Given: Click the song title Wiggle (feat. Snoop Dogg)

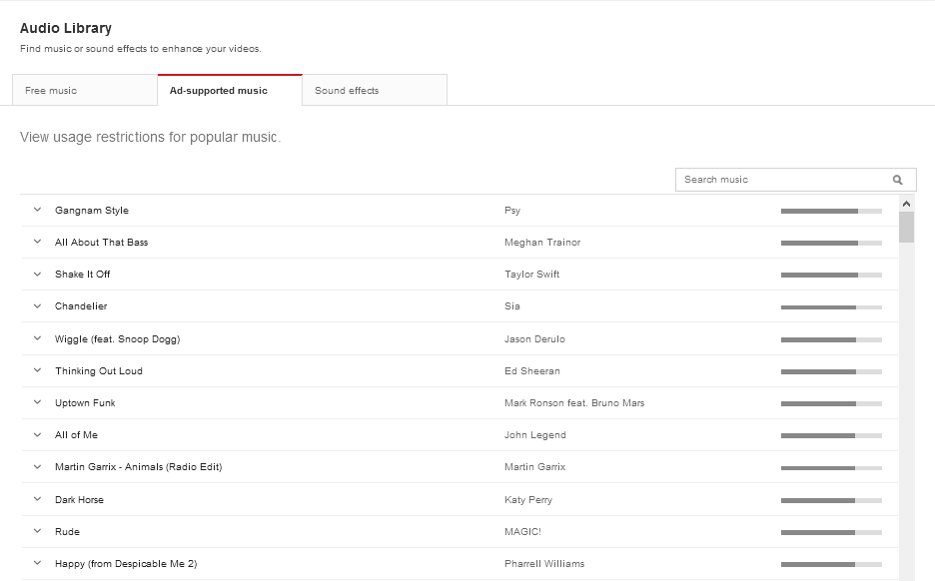Looking at the screenshot, I should pyautogui.click(x=118, y=339).
